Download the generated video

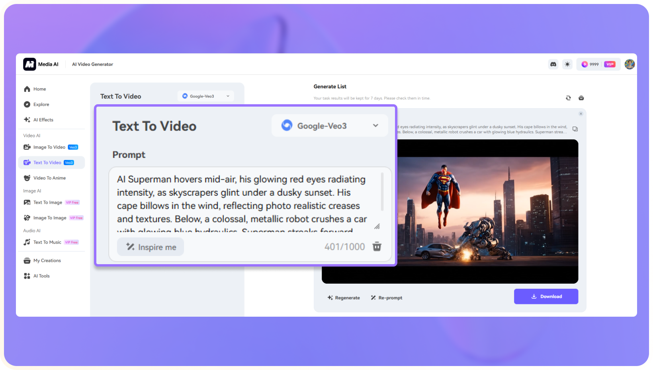[546, 296]
